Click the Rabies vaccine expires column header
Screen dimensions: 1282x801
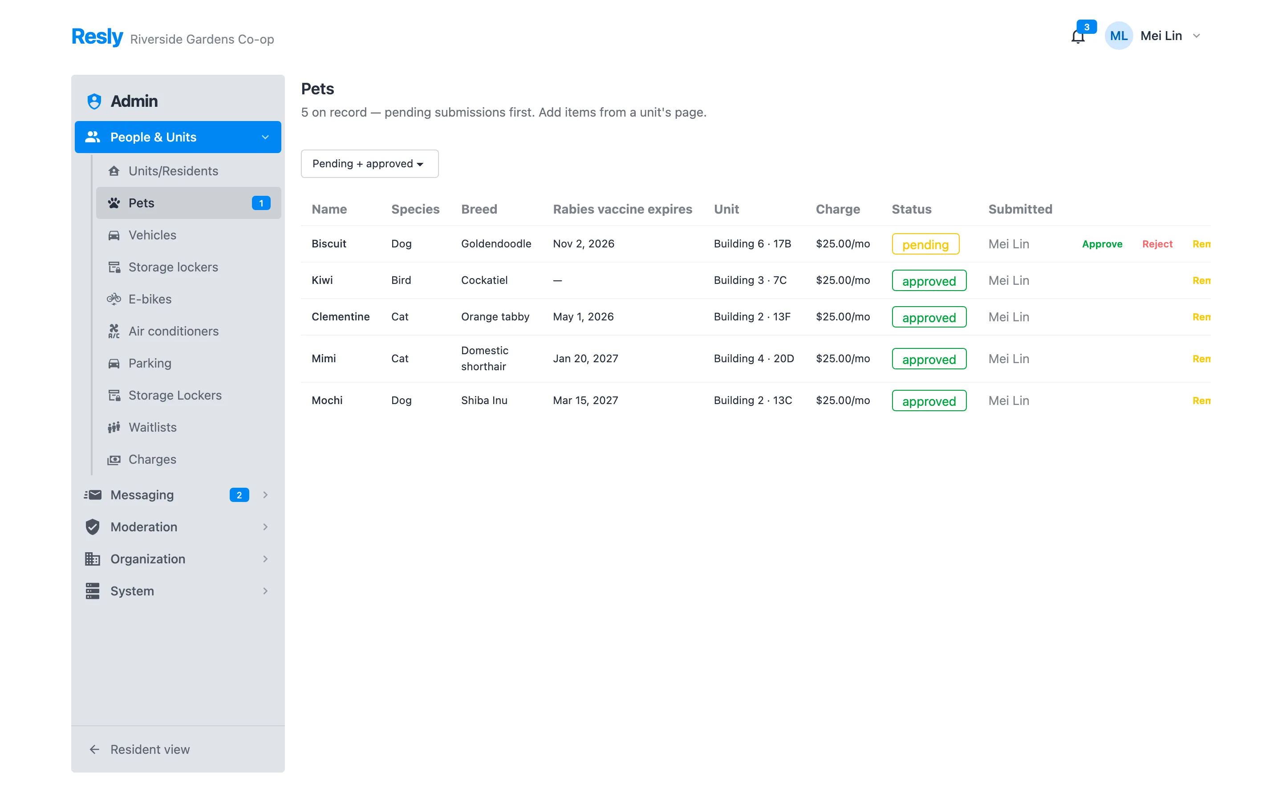[x=622, y=209]
